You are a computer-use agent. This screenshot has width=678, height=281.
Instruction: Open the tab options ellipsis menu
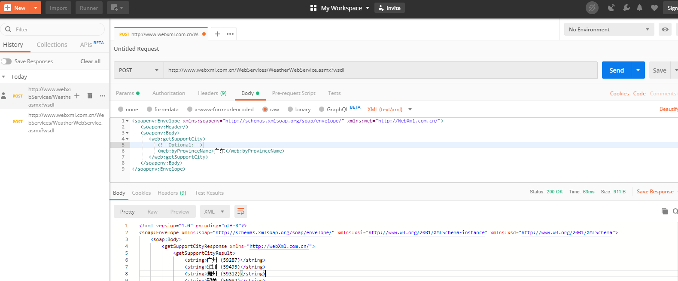coord(230,34)
